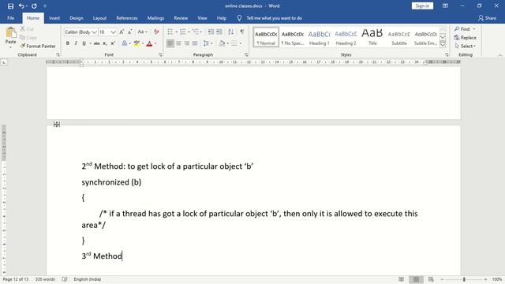Viewport: 505px width, 284px height.
Task: Decrease paragraph indent
Action: (x=211, y=32)
